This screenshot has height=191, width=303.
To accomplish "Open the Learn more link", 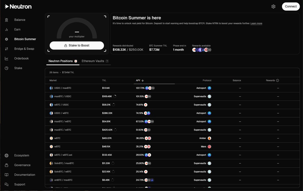I will tap(256, 23).
